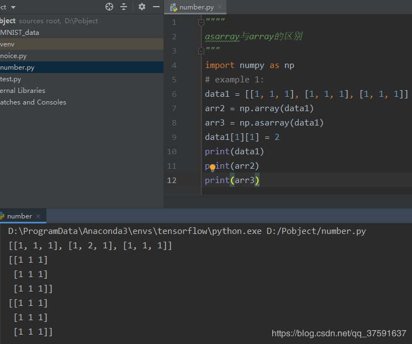Select Scratches and Consoles tree node
Screen dimensions: 412x344
coord(82,102)
